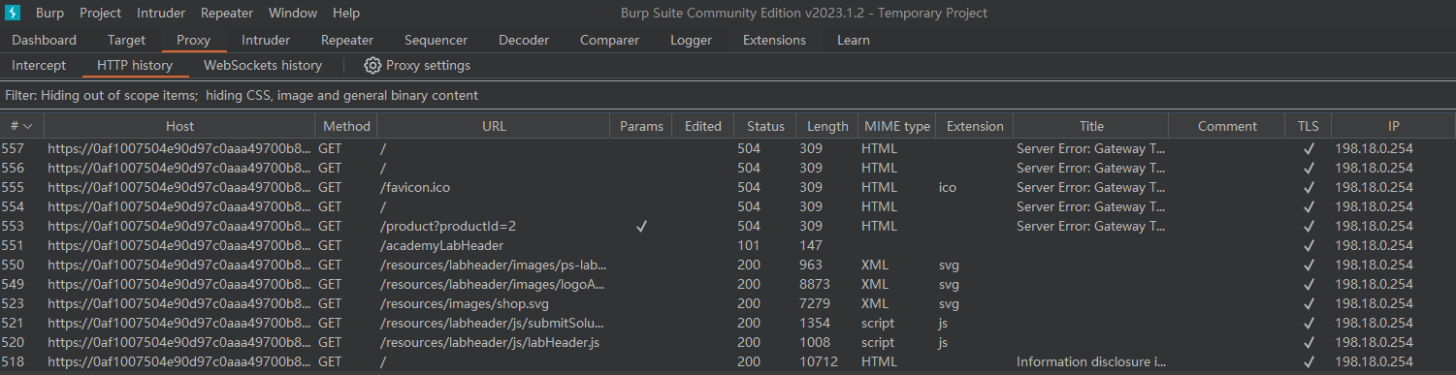The height and width of the screenshot is (375, 1456).
Task: Sort by the Params column header
Action: click(641, 126)
